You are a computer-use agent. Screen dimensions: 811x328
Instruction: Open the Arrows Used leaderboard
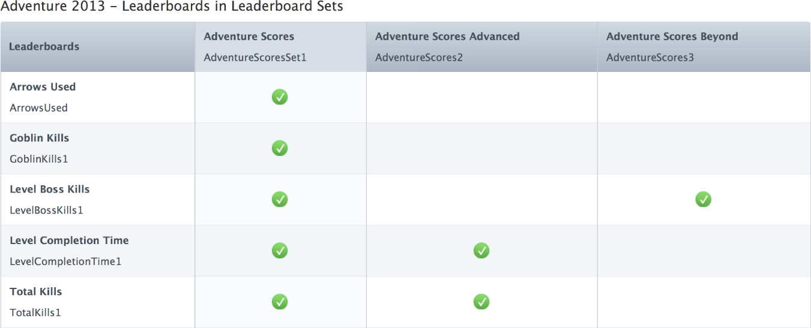click(43, 87)
